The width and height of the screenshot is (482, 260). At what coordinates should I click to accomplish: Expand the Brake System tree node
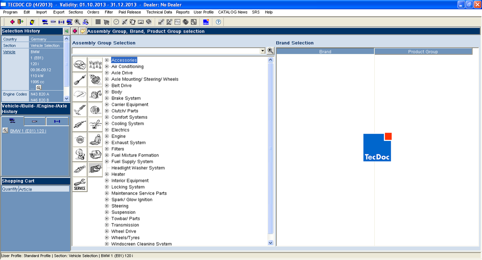[107, 98]
